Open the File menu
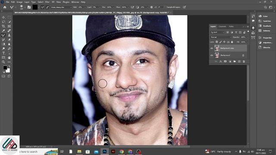Image resolution: width=276 pixels, height=155 pixels. pyautogui.click(x=8, y=2)
